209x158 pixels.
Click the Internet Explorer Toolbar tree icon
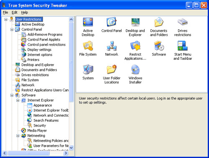pos(30,110)
